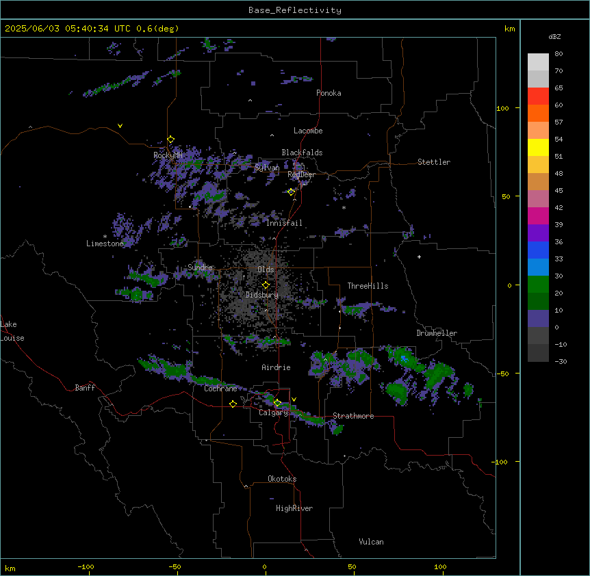Viewport: 590px width, 576px height.
Task: Click the 100 tick on the right axis
Action: 502,108
